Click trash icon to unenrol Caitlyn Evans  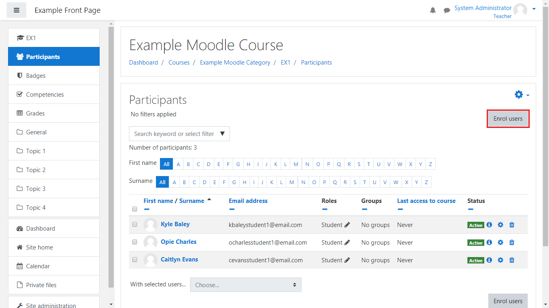512,260
